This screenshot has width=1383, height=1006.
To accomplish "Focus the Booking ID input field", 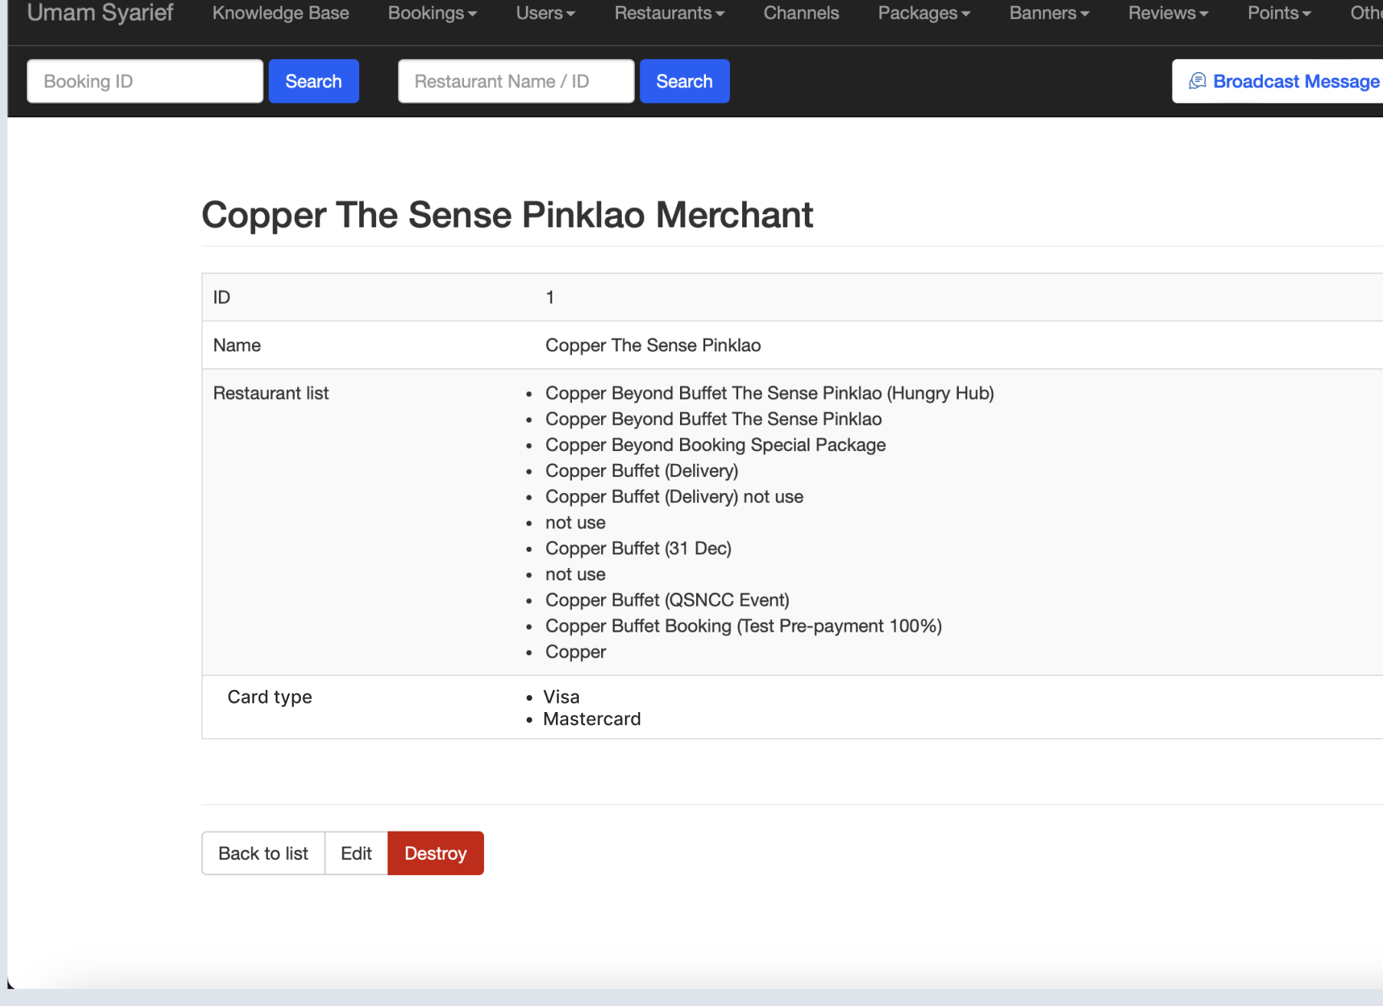I will pos(145,81).
